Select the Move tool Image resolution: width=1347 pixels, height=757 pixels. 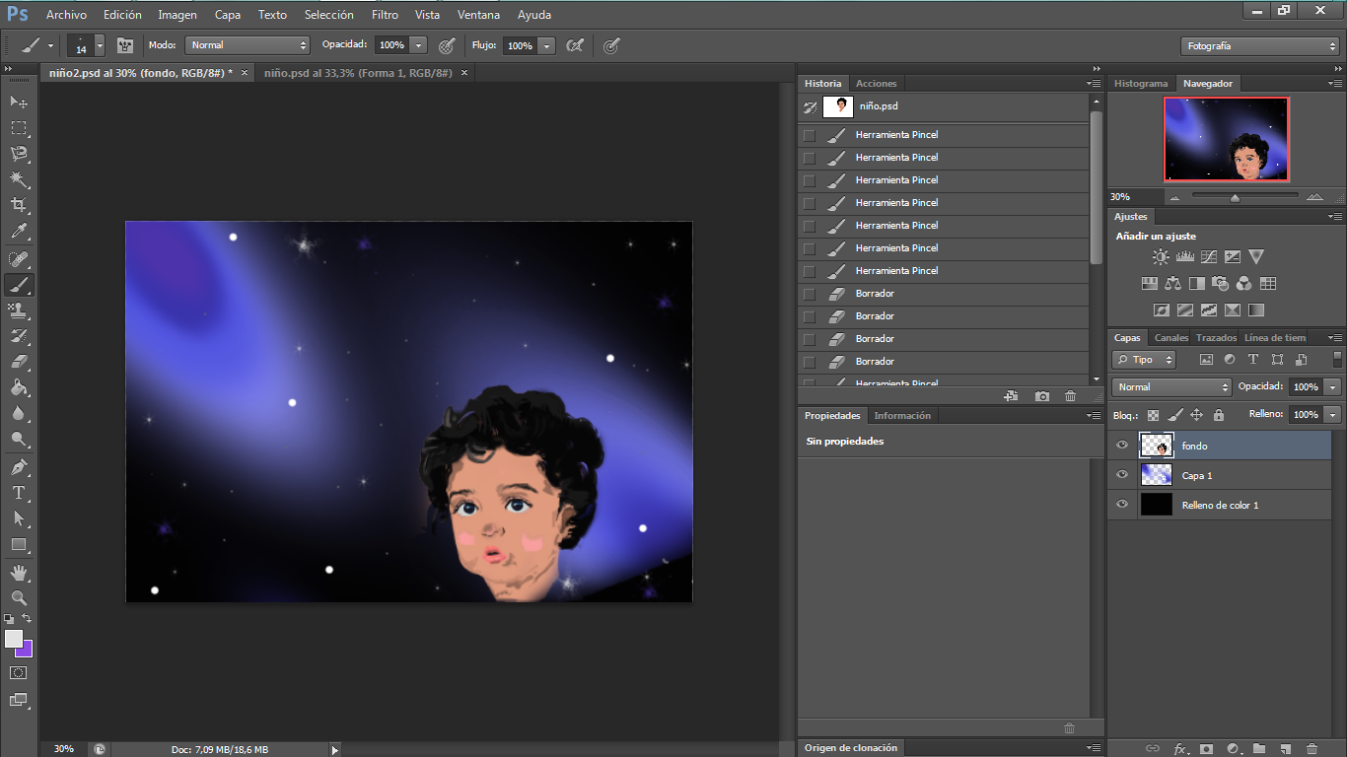pos(19,102)
